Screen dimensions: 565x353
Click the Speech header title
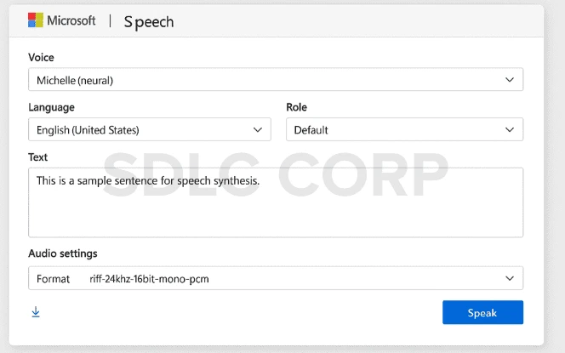pyautogui.click(x=149, y=22)
